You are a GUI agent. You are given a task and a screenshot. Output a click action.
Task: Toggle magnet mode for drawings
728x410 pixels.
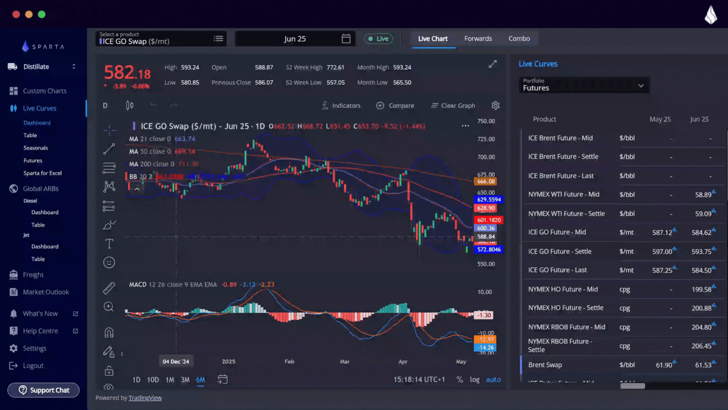tap(109, 333)
